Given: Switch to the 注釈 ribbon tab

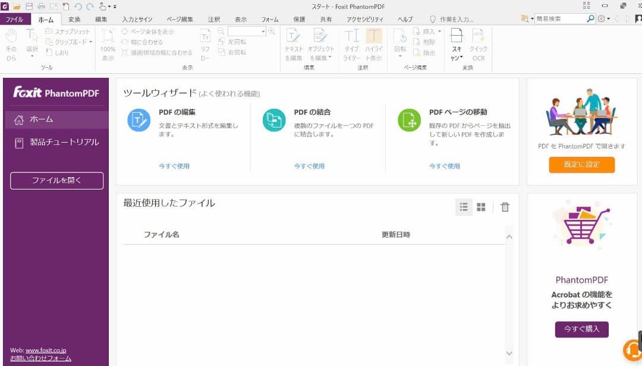Looking at the screenshot, I should pyautogui.click(x=213, y=19).
